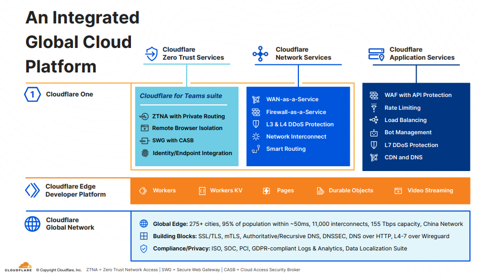Click the Pages lightning icon
The image size is (478, 276).
pyautogui.click(x=266, y=191)
